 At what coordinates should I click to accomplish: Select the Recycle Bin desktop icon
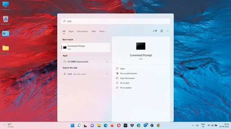(6, 20)
